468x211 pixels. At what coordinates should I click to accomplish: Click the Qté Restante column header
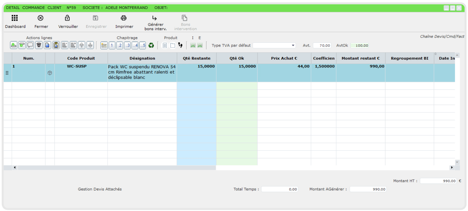[x=197, y=58]
